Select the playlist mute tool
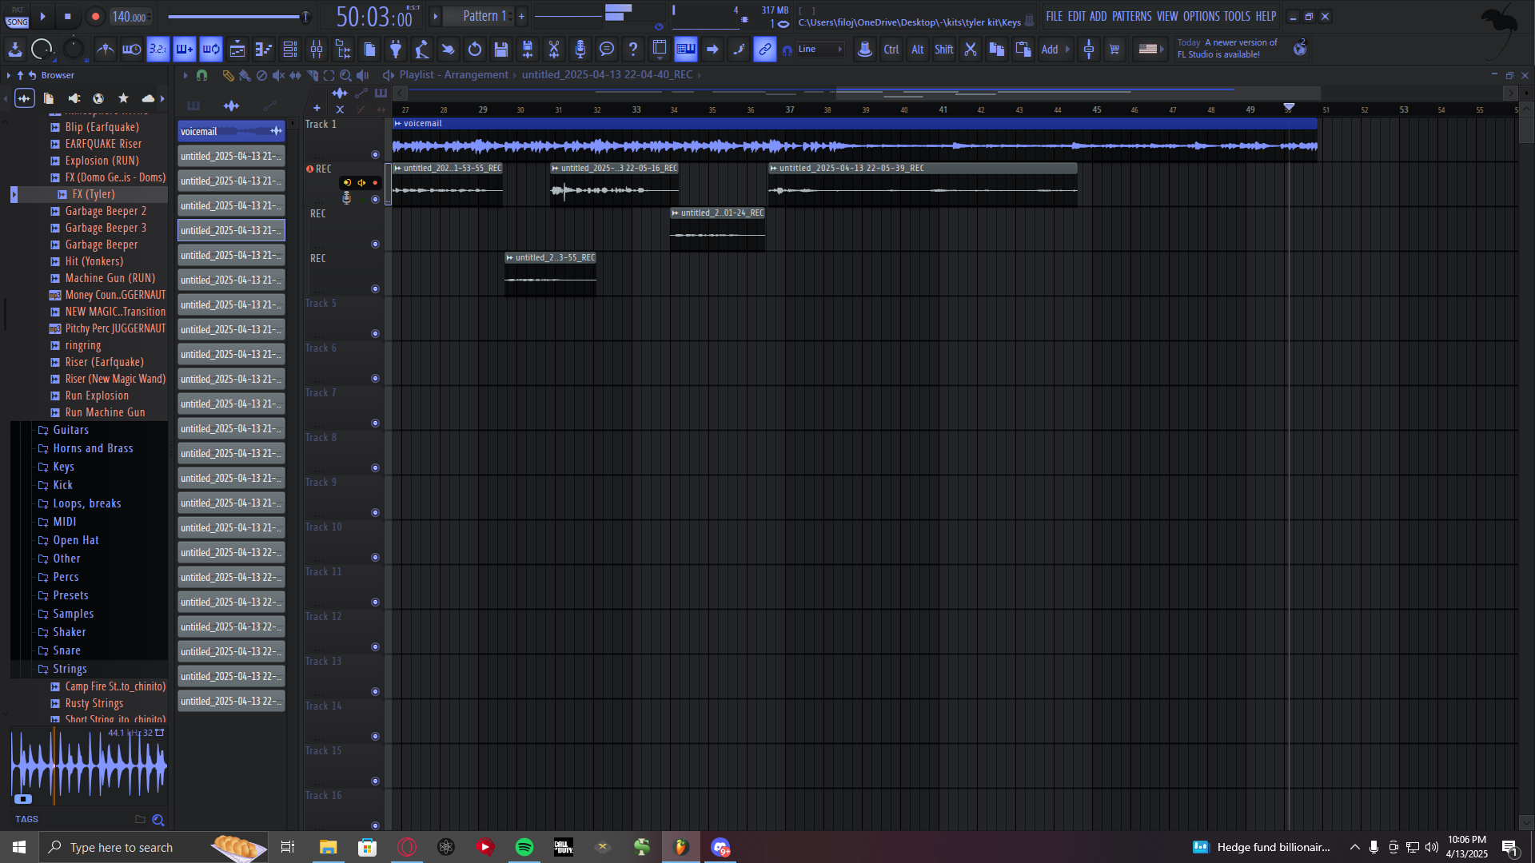 coord(278,75)
